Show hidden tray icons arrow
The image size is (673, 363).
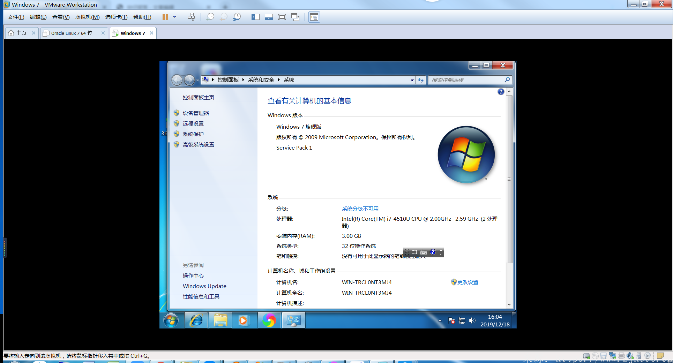[440, 320]
